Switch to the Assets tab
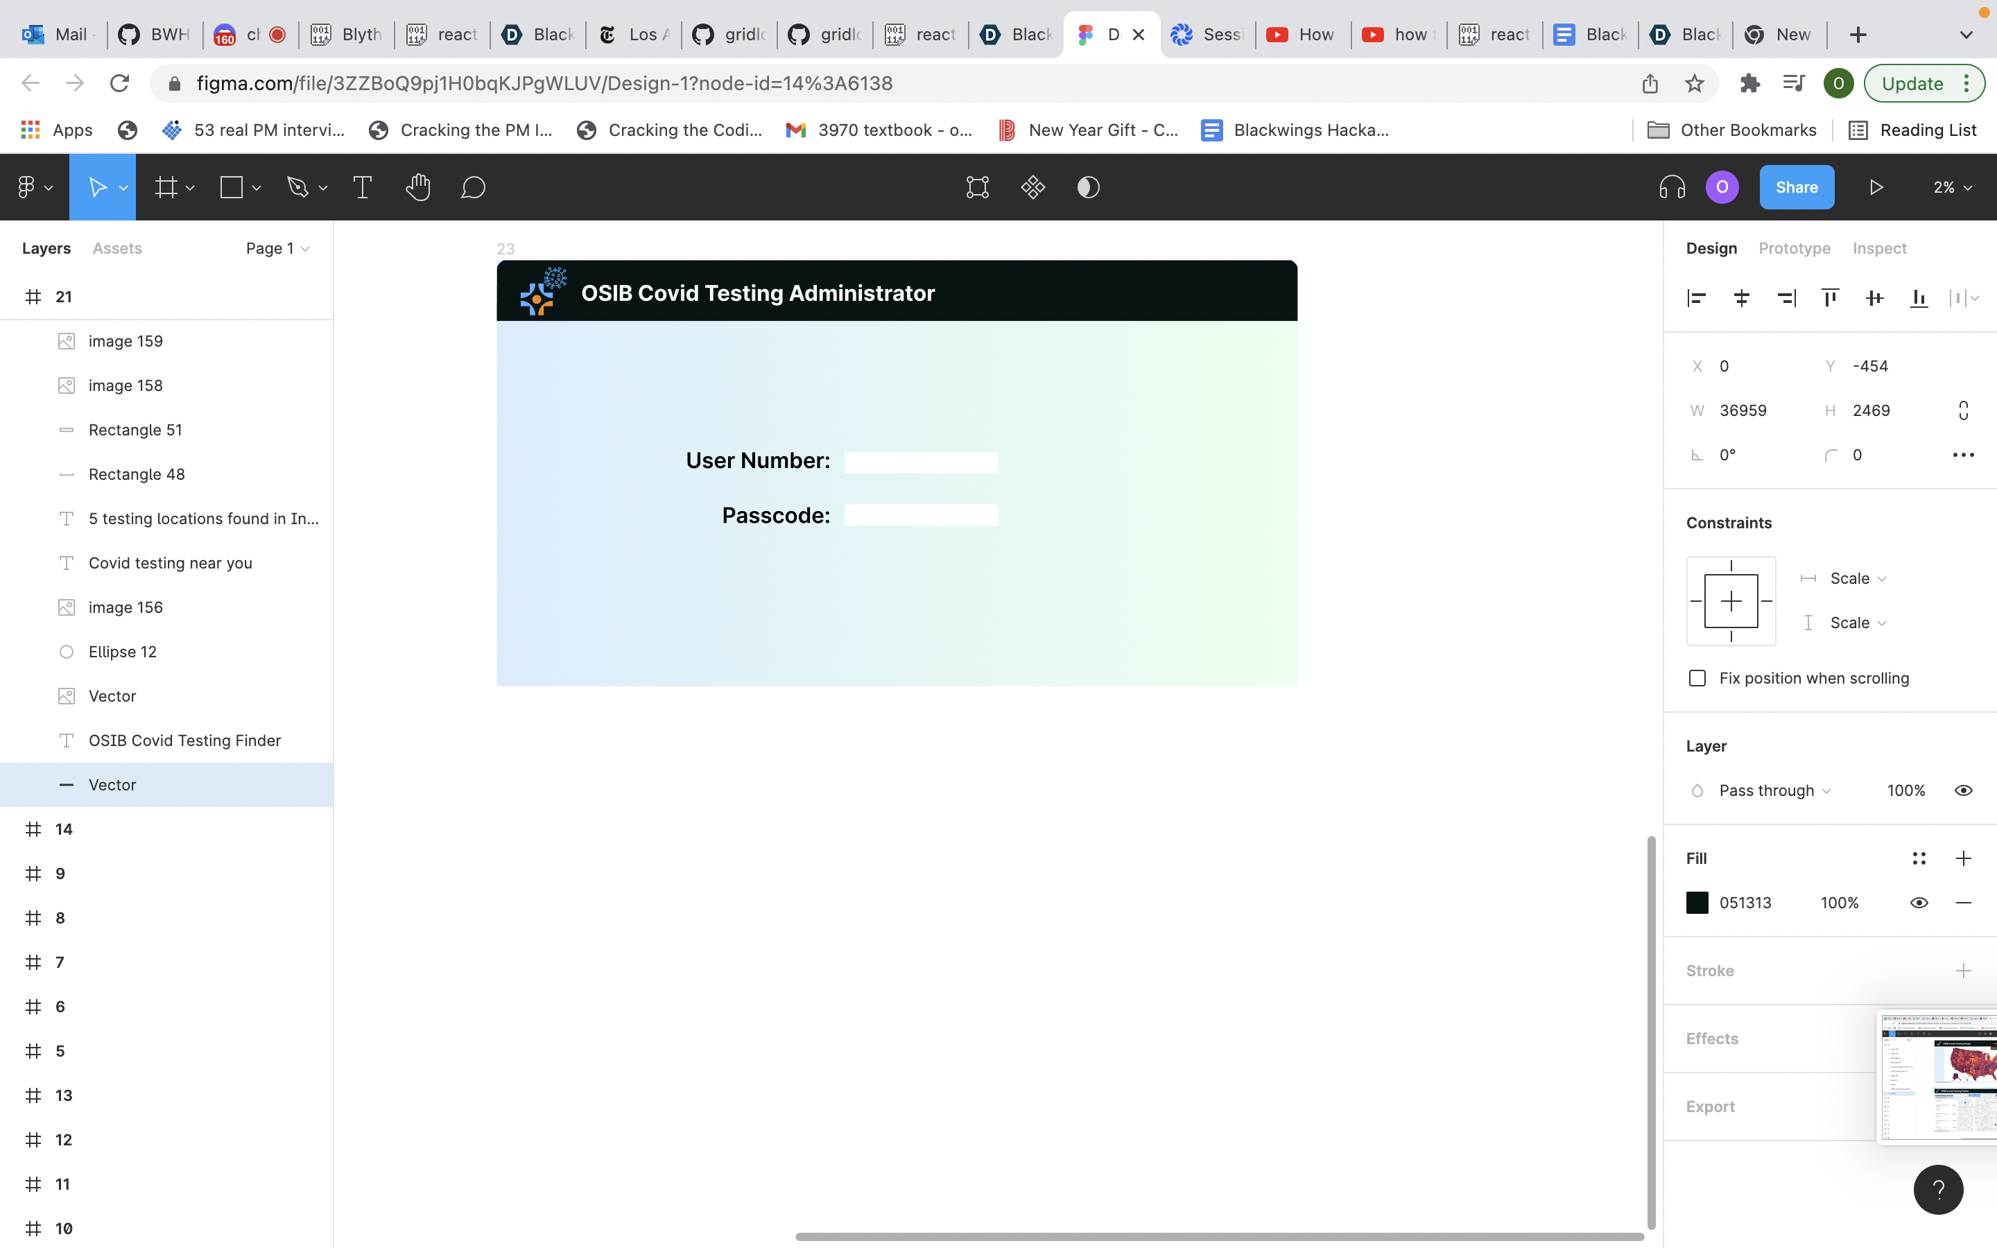This screenshot has height=1248, width=1997. pyautogui.click(x=117, y=248)
